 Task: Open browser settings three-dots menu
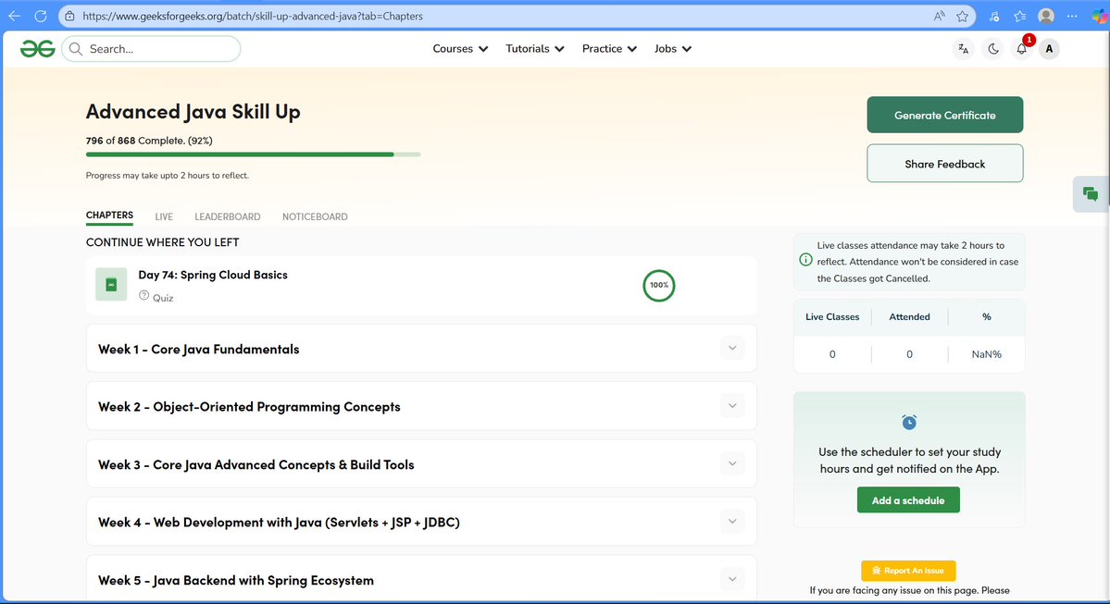tap(1072, 16)
